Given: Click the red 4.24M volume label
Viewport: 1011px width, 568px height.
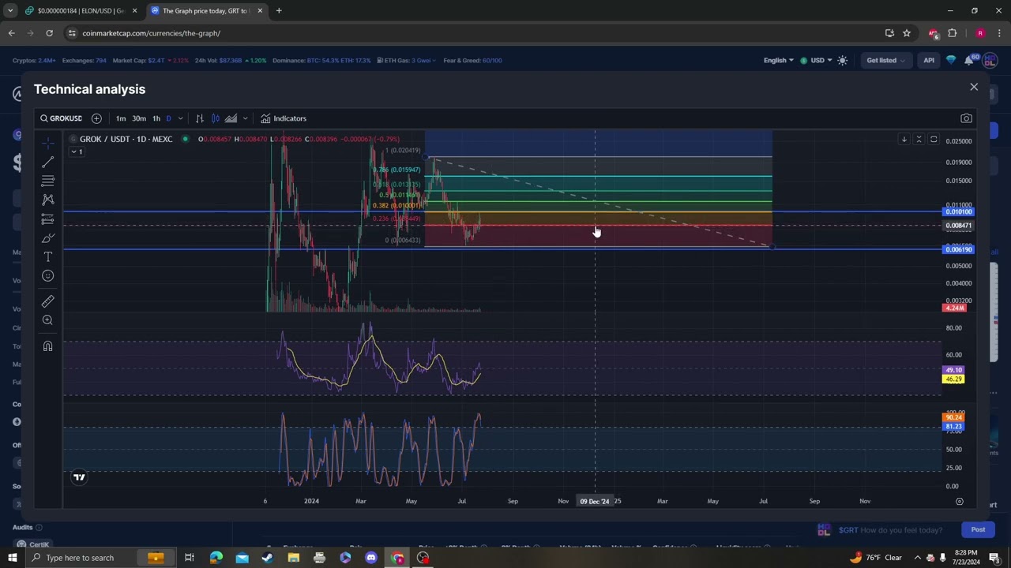Looking at the screenshot, I should (x=954, y=308).
